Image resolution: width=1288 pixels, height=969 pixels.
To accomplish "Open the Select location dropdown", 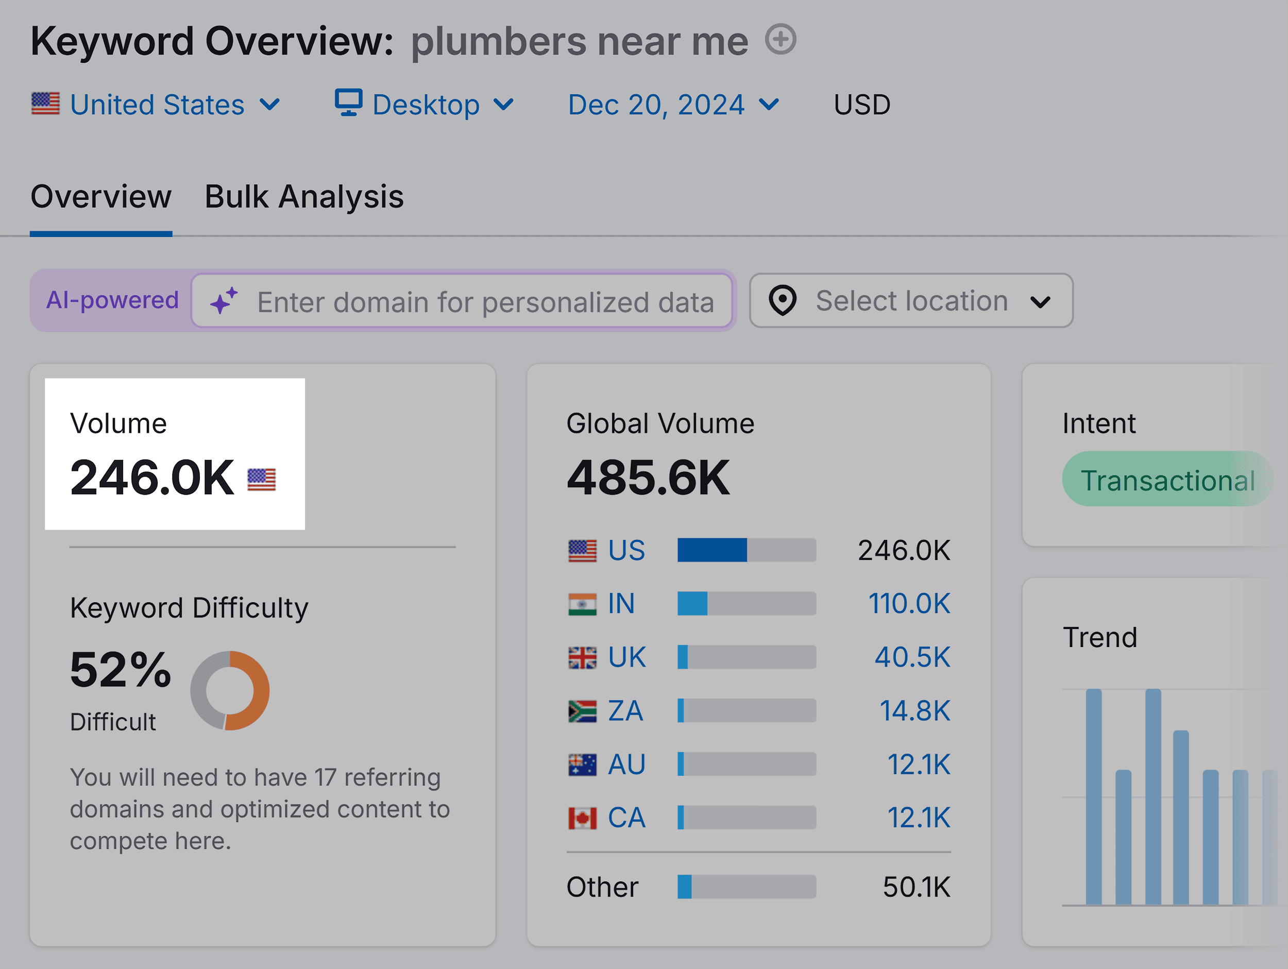I will tap(911, 300).
